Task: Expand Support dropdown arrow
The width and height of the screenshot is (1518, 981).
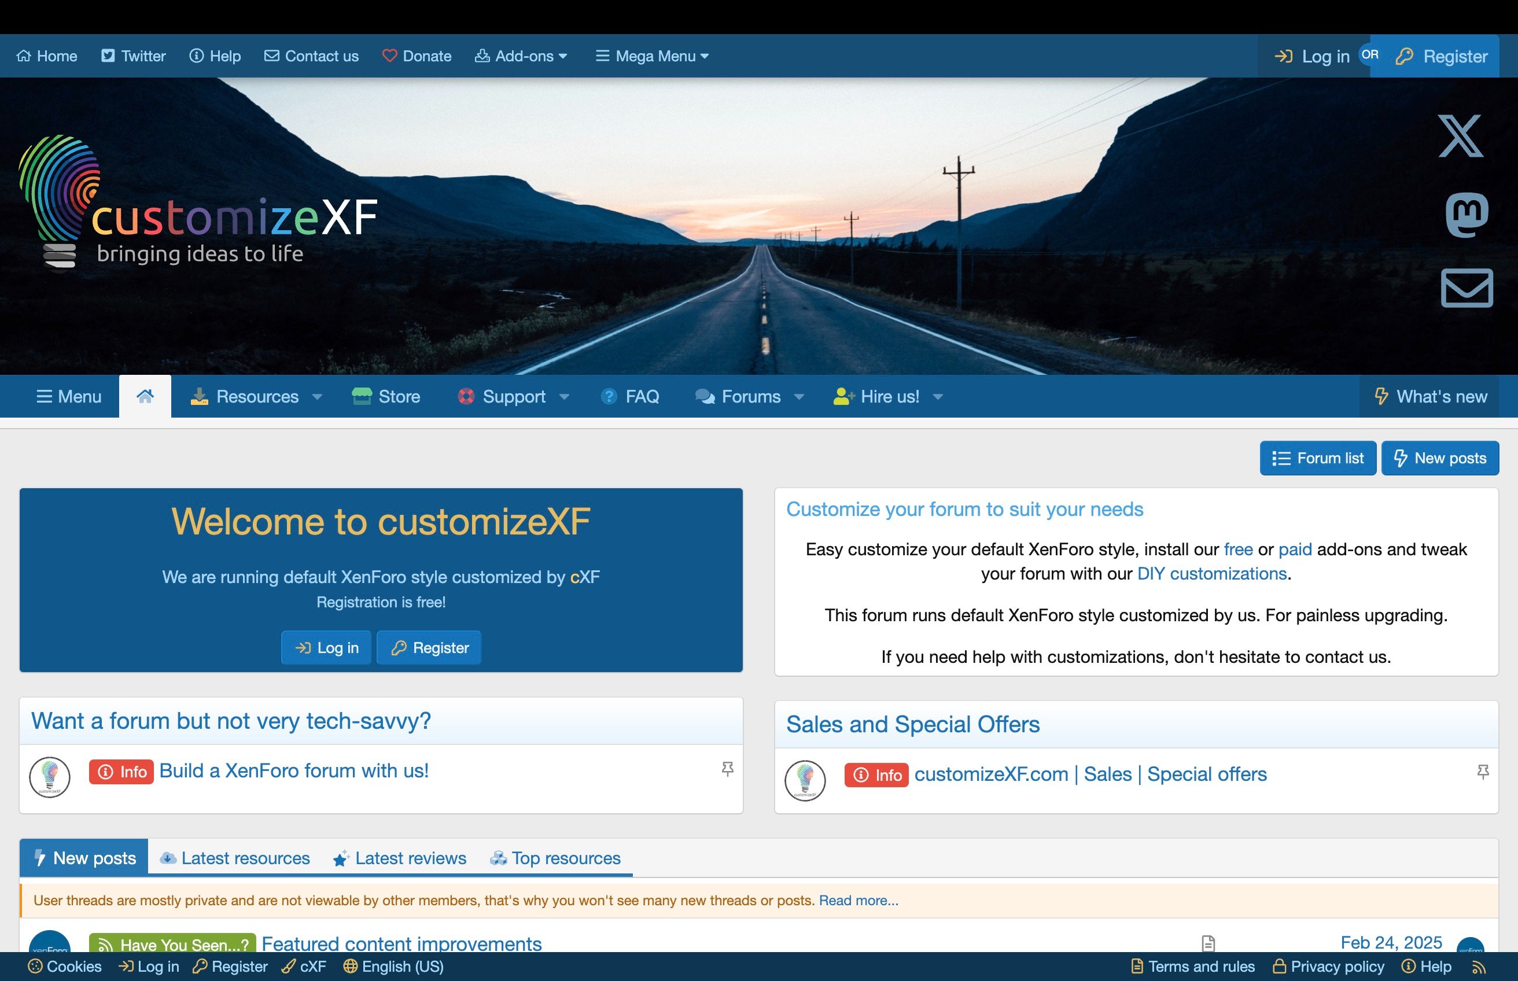Action: click(564, 397)
